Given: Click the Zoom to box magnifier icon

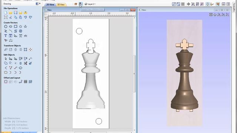Looking at the screenshot, I should tap(193, 4).
